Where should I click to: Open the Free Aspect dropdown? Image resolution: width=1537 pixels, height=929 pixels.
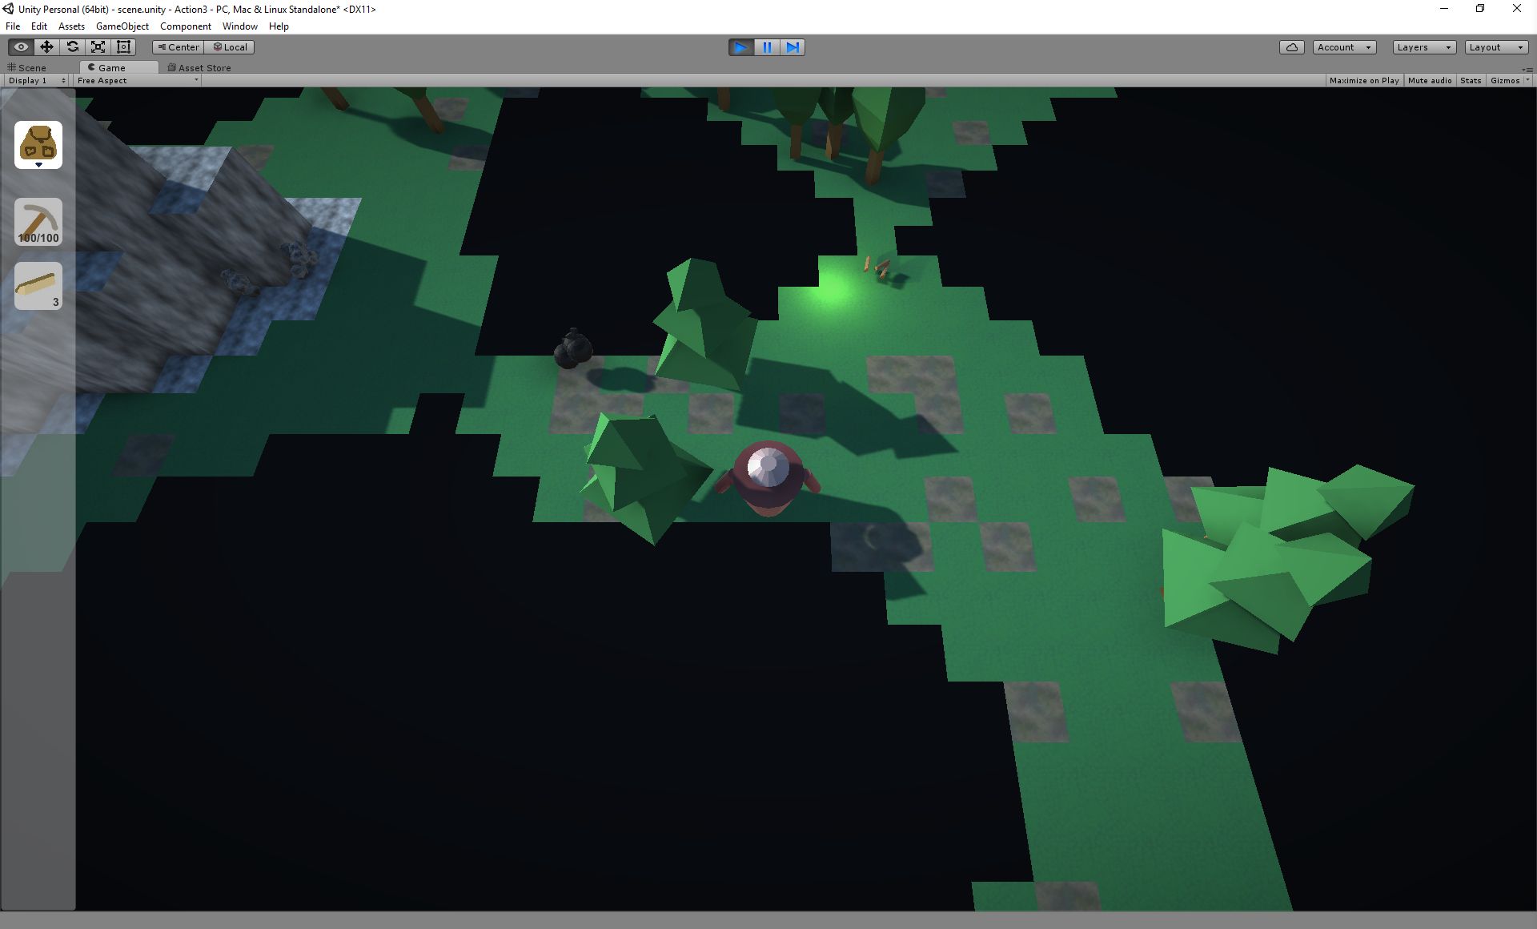[137, 80]
